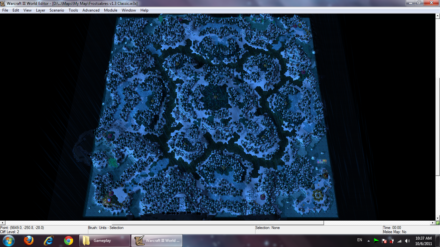
Task: Click the Cliff Level: 2 status text
Action: (x=10, y=232)
